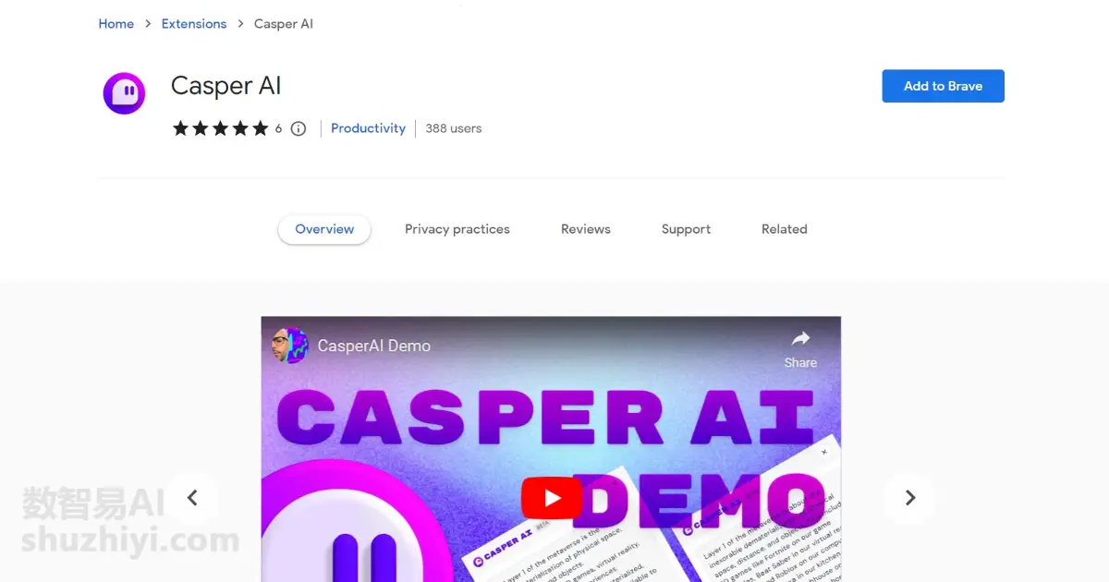Click the small close X in video preview
Viewport: 1109px width, 582px height.
[824, 452]
